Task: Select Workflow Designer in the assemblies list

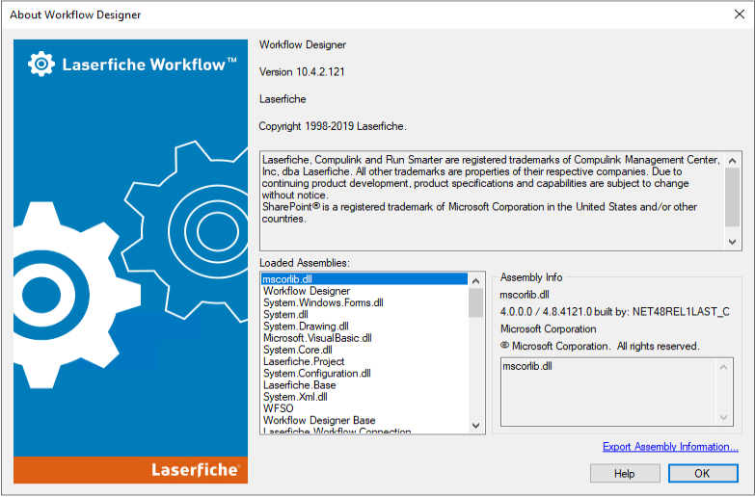Action: (x=364, y=291)
